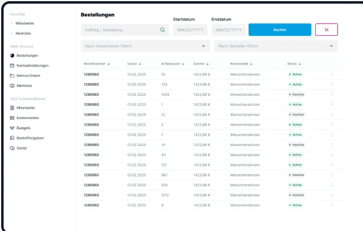Click the Kontoeinstellungen sidebar icon
Viewport: 363px width, 231px height.
point(12,66)
